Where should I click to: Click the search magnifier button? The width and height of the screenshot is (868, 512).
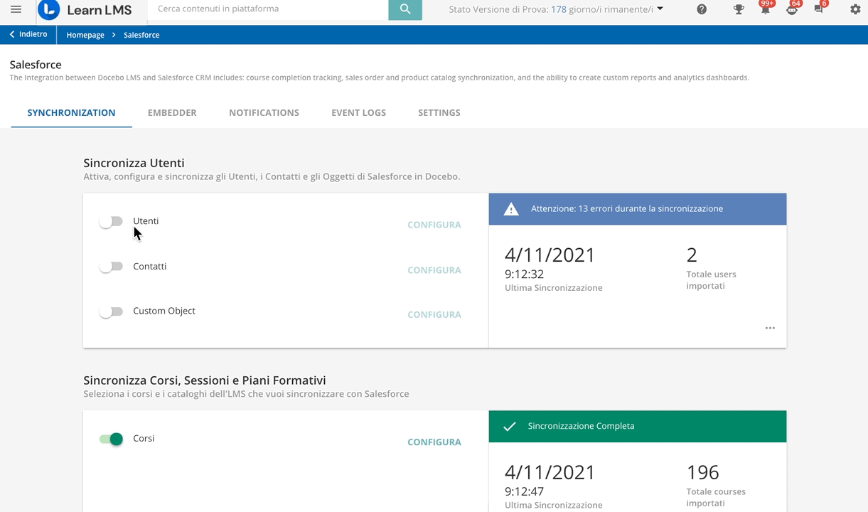click(405, 9)
